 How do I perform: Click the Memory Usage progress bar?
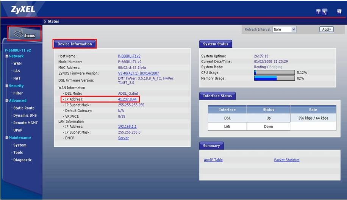274,78
